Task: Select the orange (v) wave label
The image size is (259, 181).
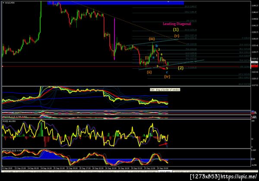Action: coord(177,36)
